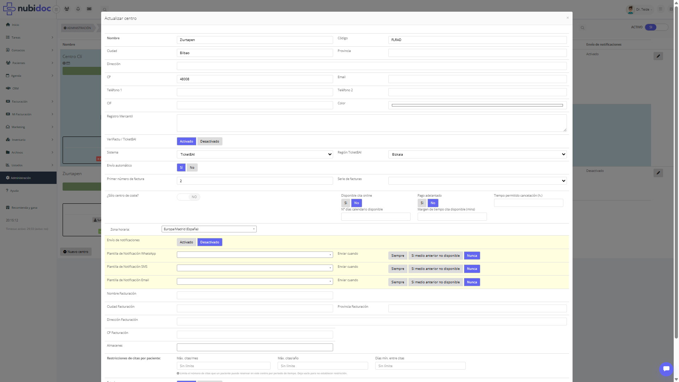The image size is (679, 382).
Task: Open the Agenda menu item
Action: pos(28,76)
